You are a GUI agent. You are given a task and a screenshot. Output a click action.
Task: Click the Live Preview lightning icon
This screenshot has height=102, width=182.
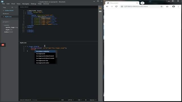100,8
